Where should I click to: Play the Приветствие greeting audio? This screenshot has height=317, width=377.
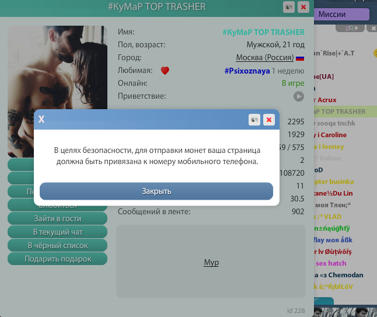click(x=299, y=96)
